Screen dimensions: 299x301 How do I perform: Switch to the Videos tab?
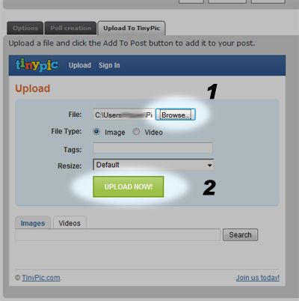(70, 223)
